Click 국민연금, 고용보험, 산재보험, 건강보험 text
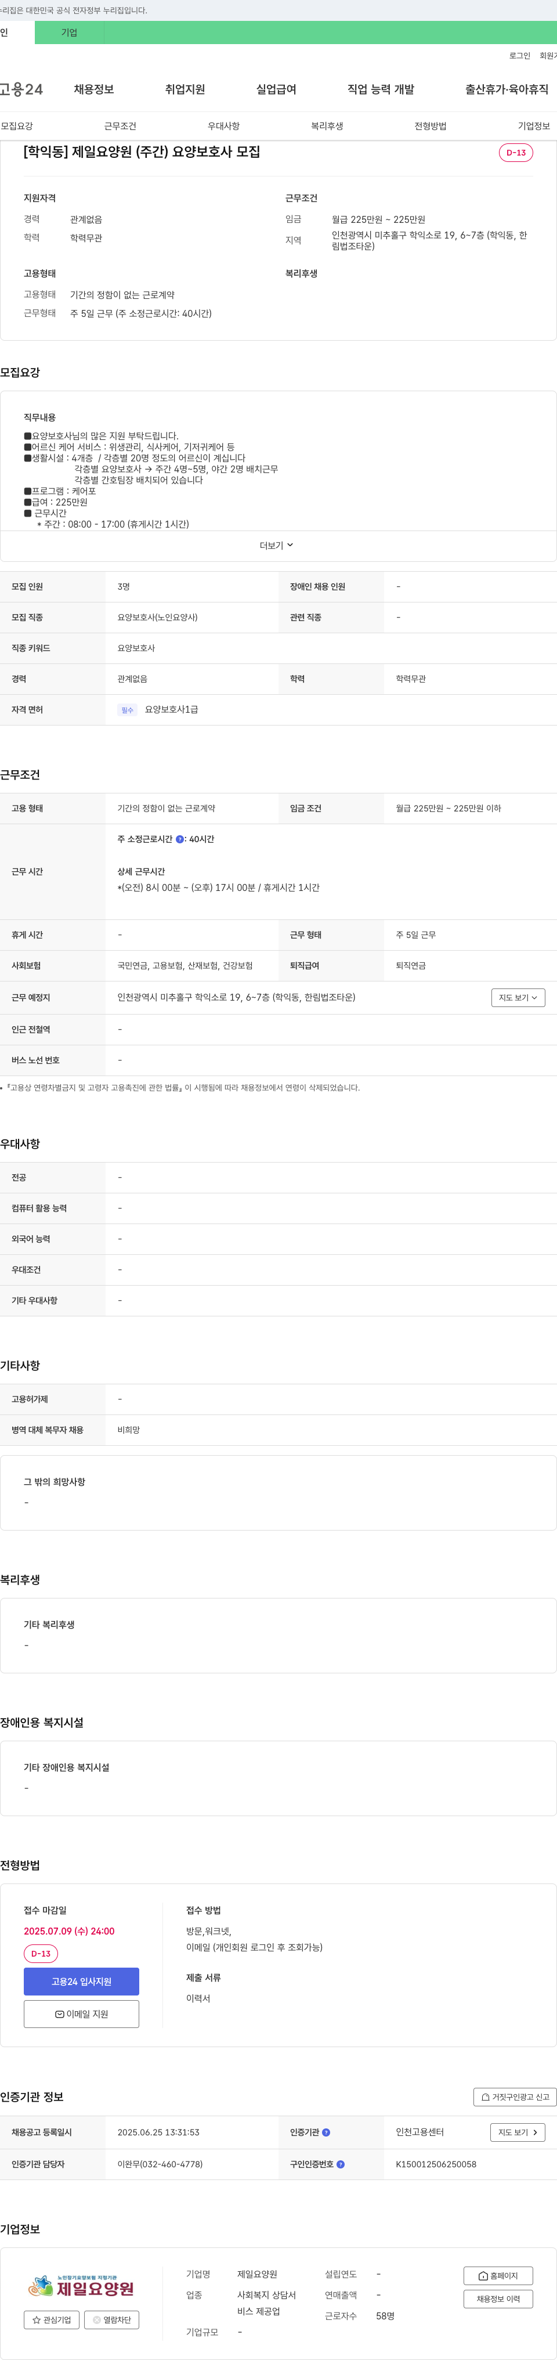 pyautogui.click(x=185, y=966)
